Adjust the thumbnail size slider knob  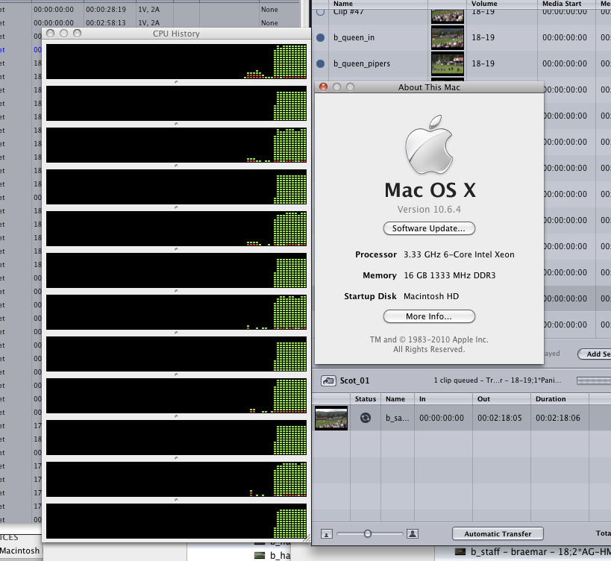coord(368,533)
